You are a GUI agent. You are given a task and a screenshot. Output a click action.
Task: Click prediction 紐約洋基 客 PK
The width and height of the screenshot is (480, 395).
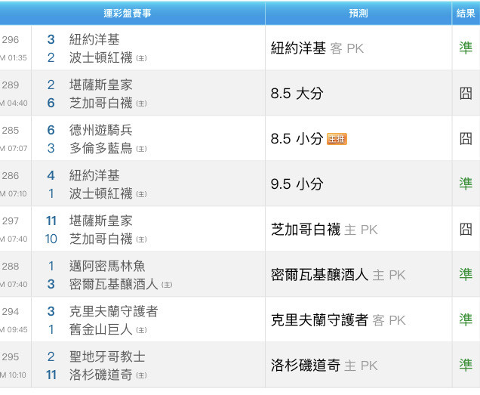(317, 48)
